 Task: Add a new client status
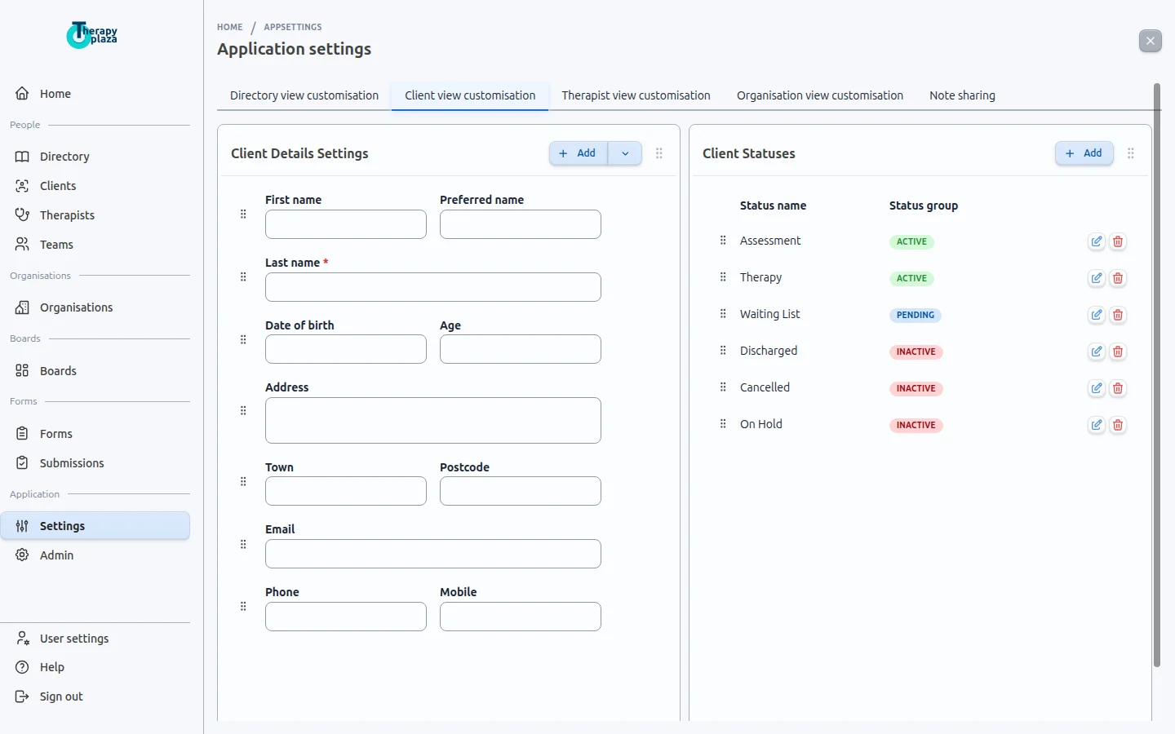pyautogui.click(x=1084, y=153)
